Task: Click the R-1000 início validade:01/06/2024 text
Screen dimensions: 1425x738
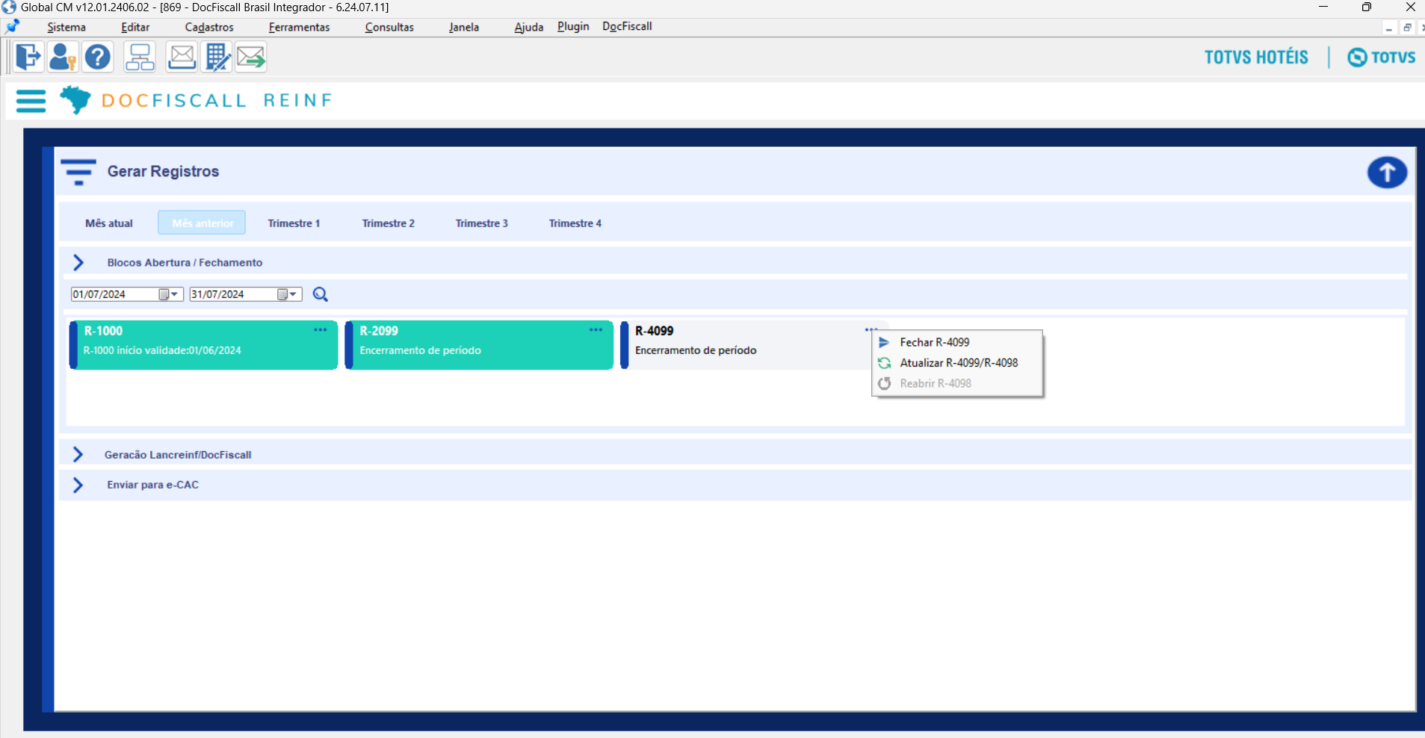Action: 162,350
